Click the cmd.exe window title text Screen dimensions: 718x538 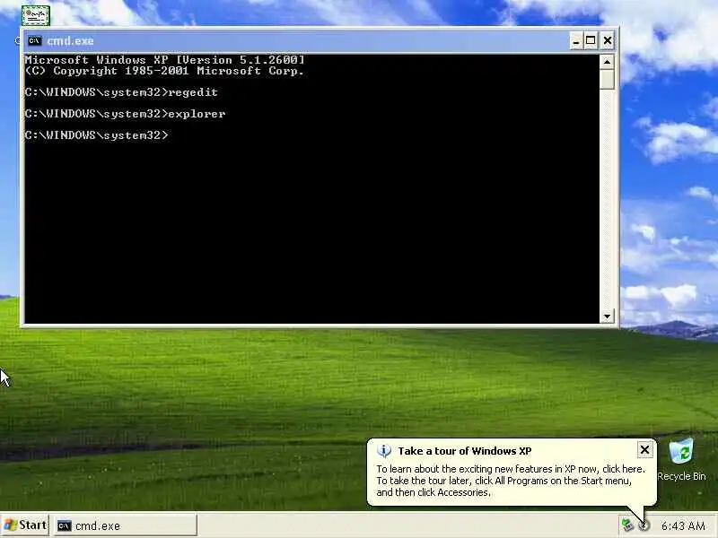click(x=70, y=40)
